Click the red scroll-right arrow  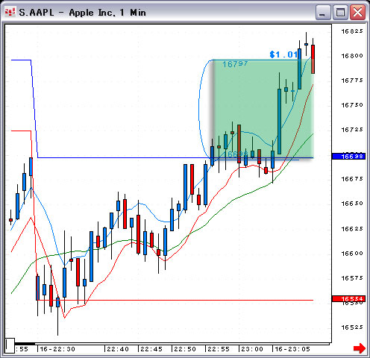point(360,348)
